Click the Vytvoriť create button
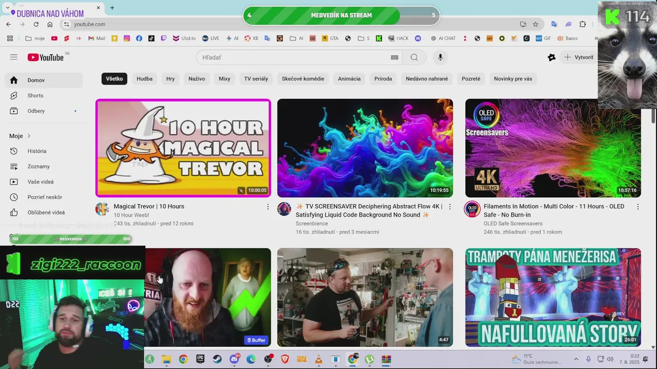657x369 pixels. (578, 57)
